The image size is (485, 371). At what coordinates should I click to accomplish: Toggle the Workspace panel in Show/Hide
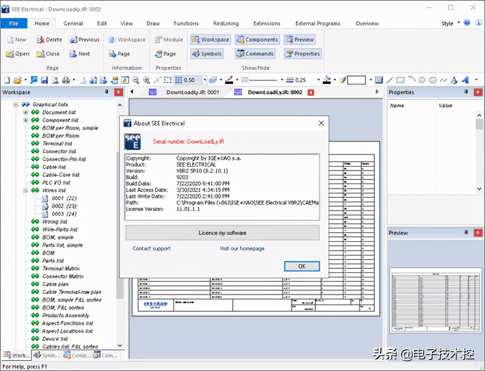coord(211,40)
